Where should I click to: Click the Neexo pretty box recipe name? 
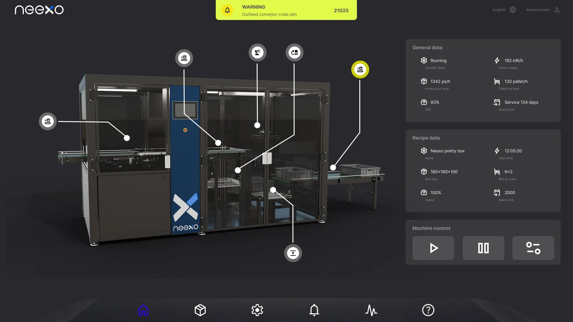(447, 151)
